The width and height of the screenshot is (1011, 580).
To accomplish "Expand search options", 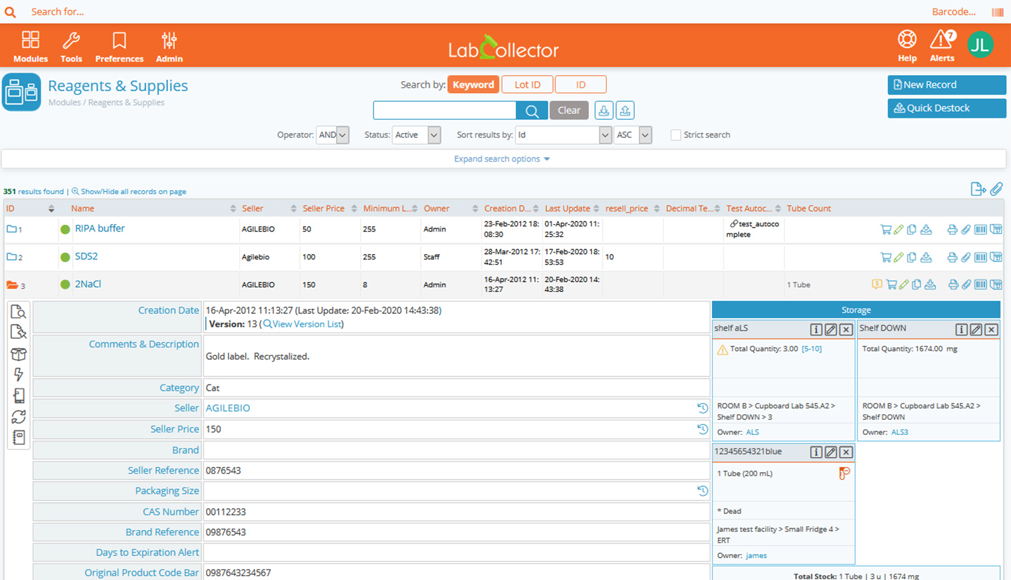I will 502,159.
